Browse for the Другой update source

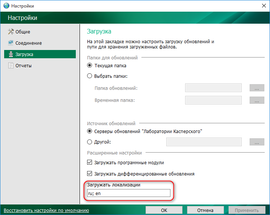(257, 142)
